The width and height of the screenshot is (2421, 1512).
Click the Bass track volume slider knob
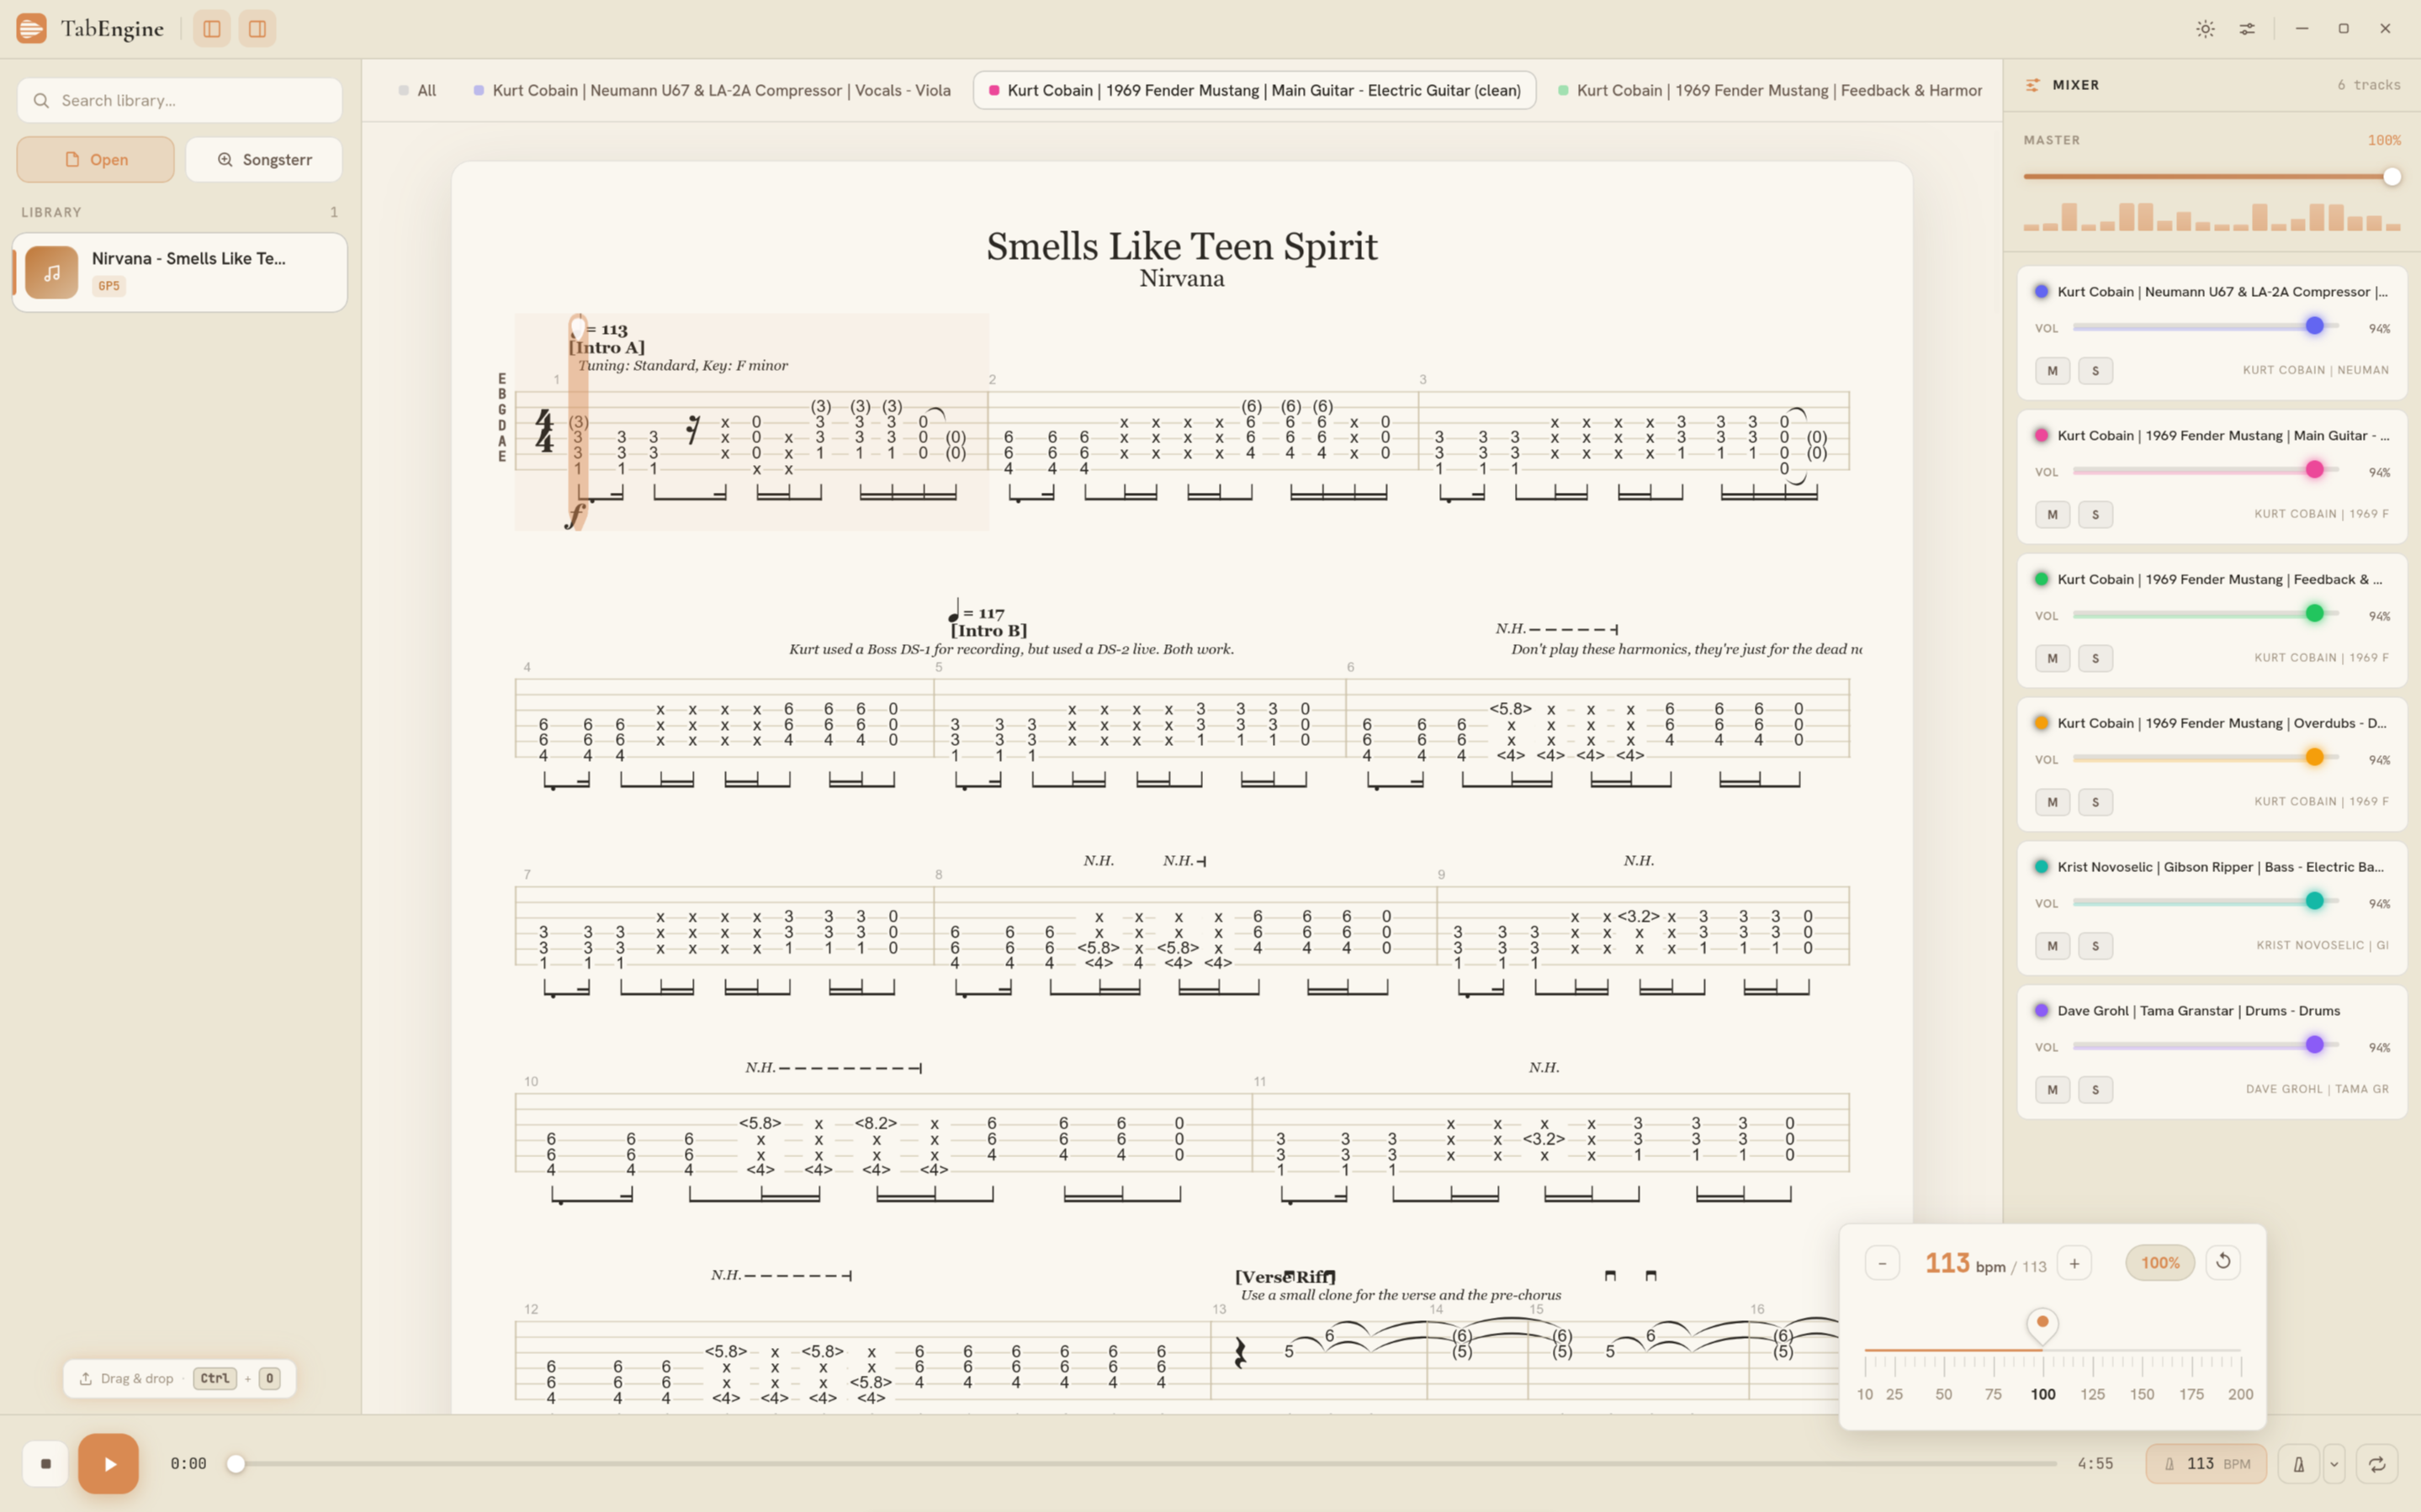(x=2314, y=901)
